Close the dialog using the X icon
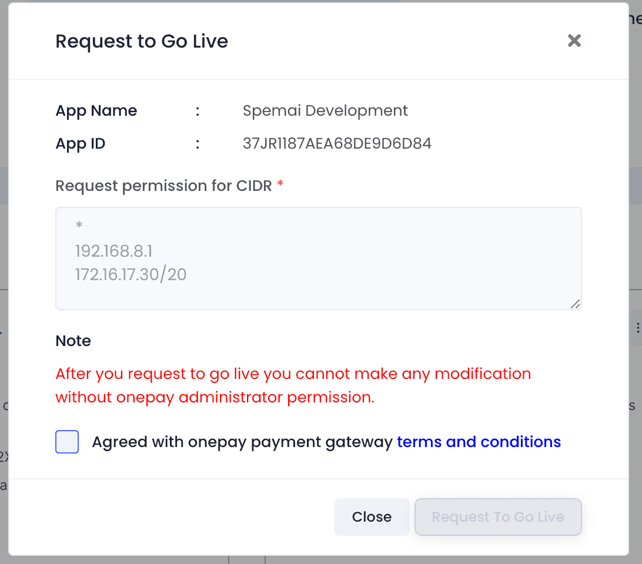Image resolution: width=642 pixels, height=564 pixels. tap(574, 41)
